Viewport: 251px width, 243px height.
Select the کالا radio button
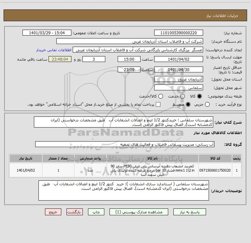[199, 96]
